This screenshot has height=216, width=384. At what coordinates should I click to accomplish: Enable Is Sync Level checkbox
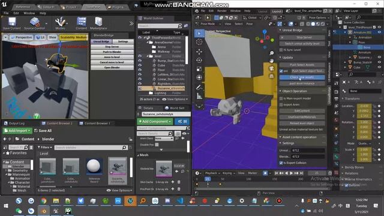click(281, 50)
